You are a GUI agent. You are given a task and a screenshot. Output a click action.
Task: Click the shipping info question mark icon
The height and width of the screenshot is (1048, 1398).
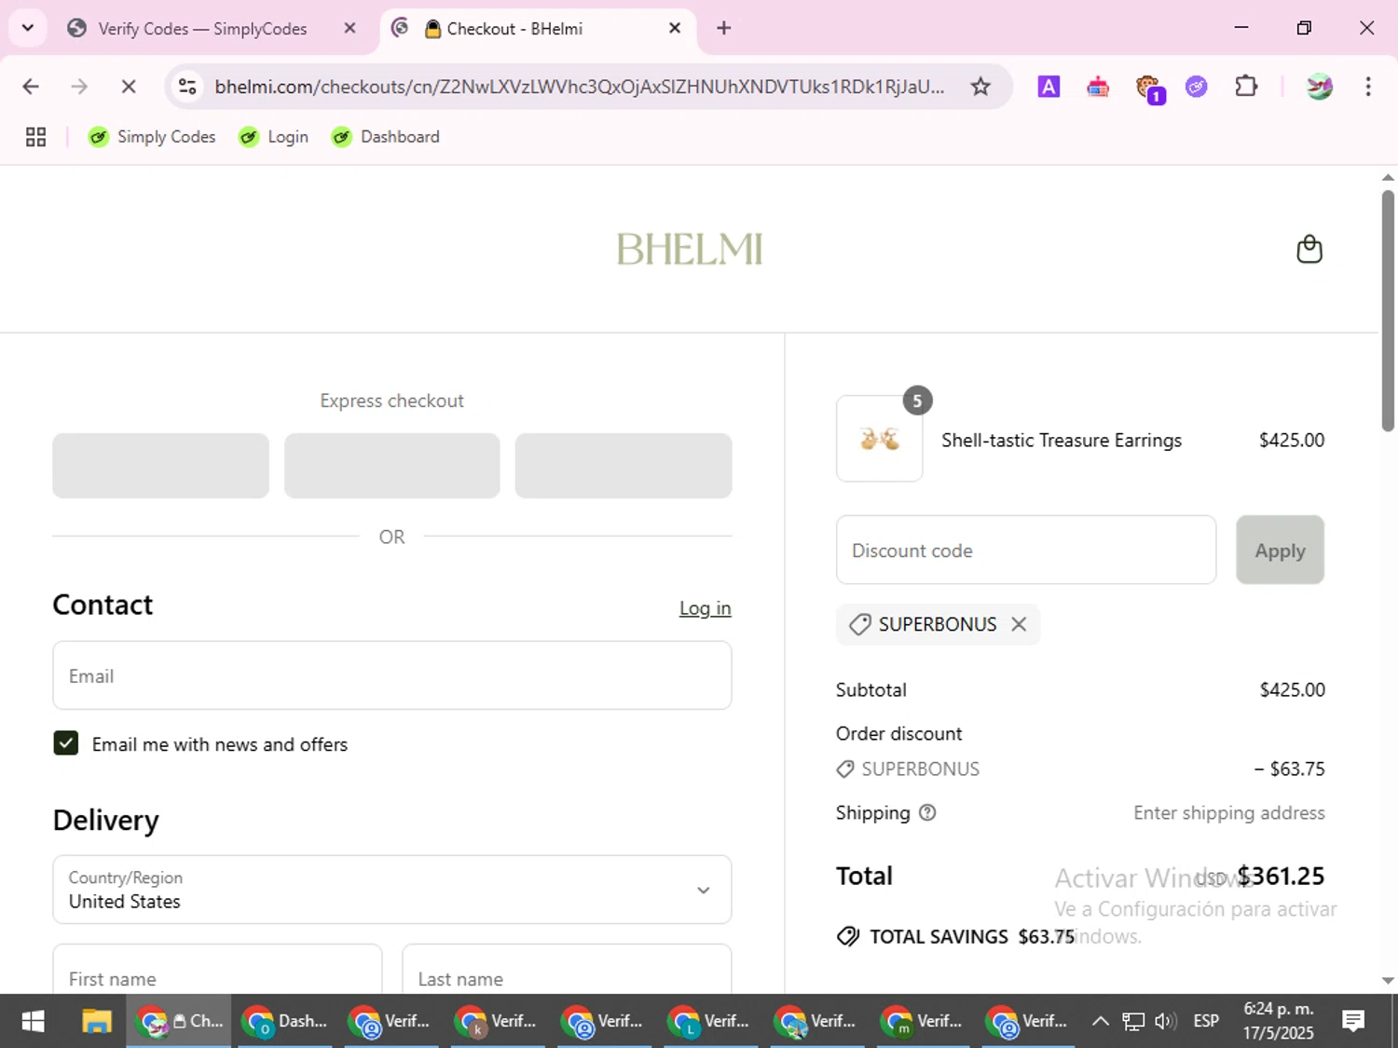927,812
